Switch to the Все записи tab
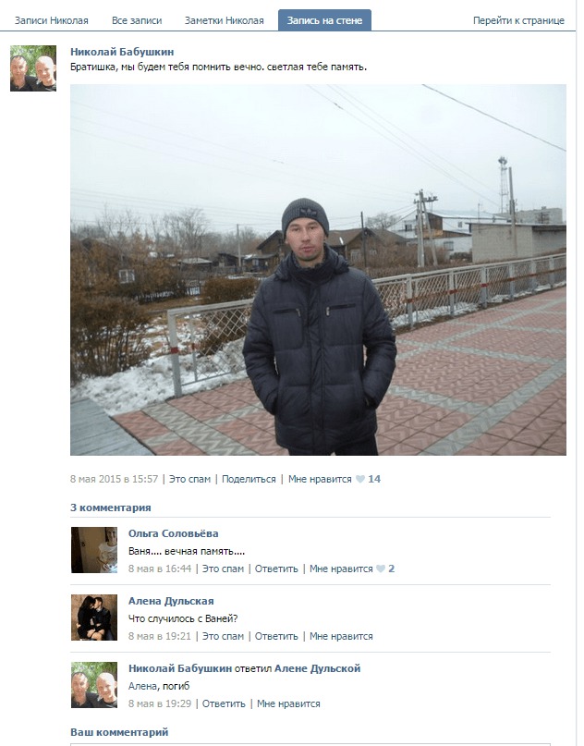The image size is (584, 746). (x=137, y=20)
